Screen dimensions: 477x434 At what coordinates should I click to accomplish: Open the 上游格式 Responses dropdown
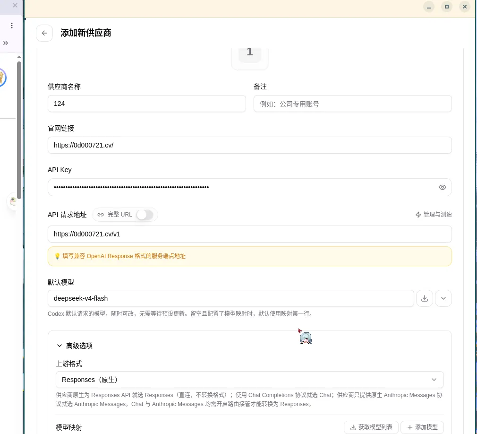point(249,380)
